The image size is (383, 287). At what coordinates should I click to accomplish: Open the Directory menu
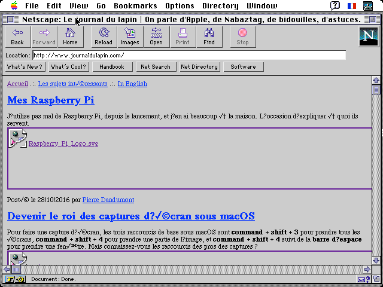[220, 5]
